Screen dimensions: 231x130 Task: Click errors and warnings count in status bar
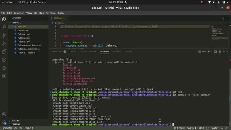29,128
